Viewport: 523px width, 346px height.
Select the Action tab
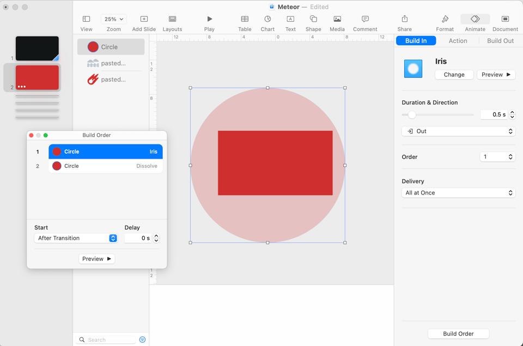[x=458, y=40]
